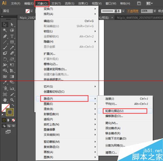Select the Column Graph tool

pos(12,88)
